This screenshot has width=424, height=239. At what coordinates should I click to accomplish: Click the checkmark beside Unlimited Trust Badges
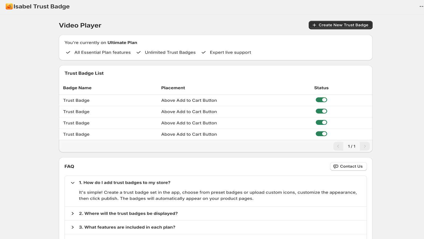click(x=139, y=52)
